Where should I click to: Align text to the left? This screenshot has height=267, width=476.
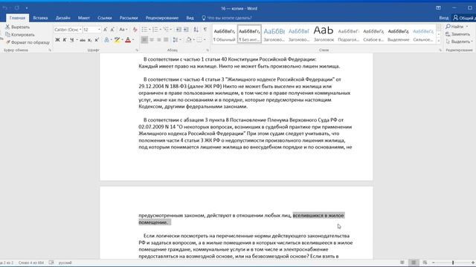pos(144,39)
